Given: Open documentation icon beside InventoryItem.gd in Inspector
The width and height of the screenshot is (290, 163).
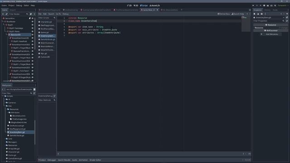Looking at the screenshot, I should (287, 17).
